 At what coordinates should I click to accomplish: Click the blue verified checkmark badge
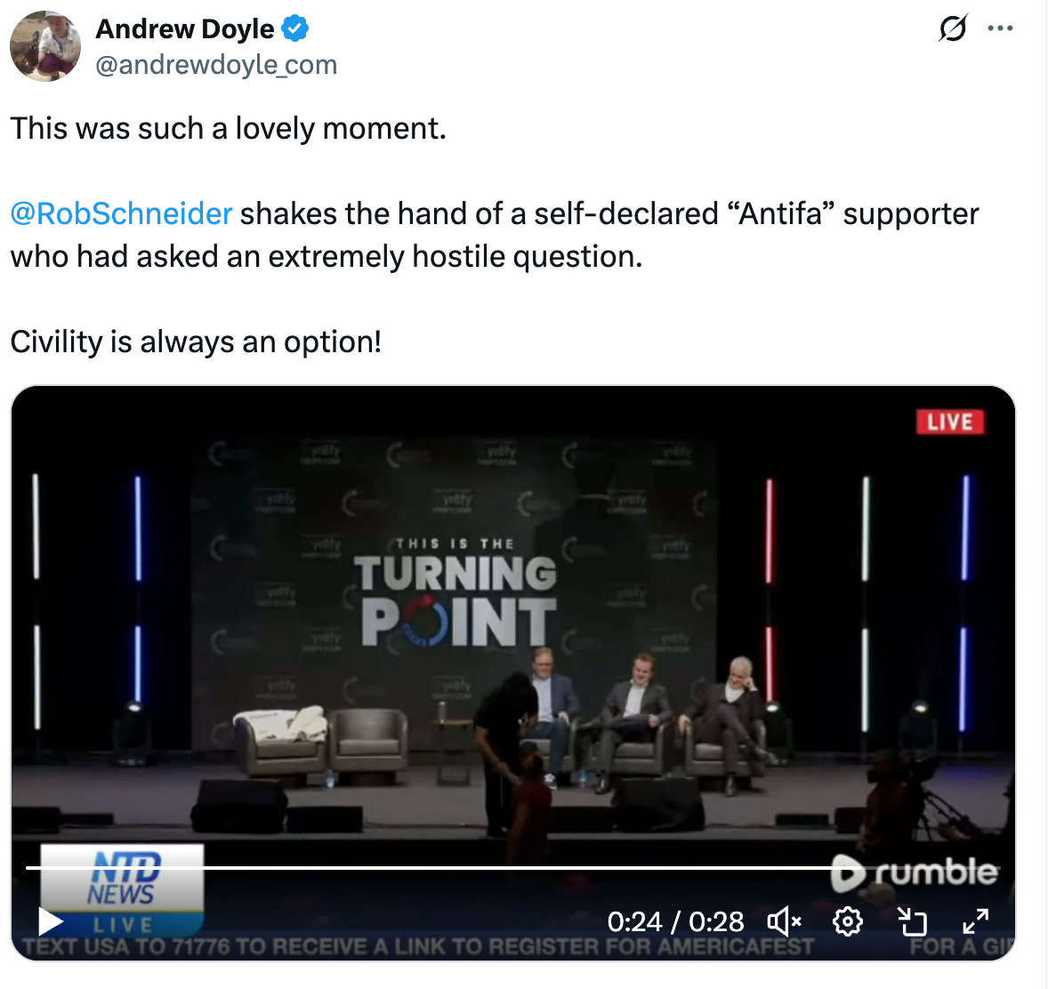pos(294,28)
